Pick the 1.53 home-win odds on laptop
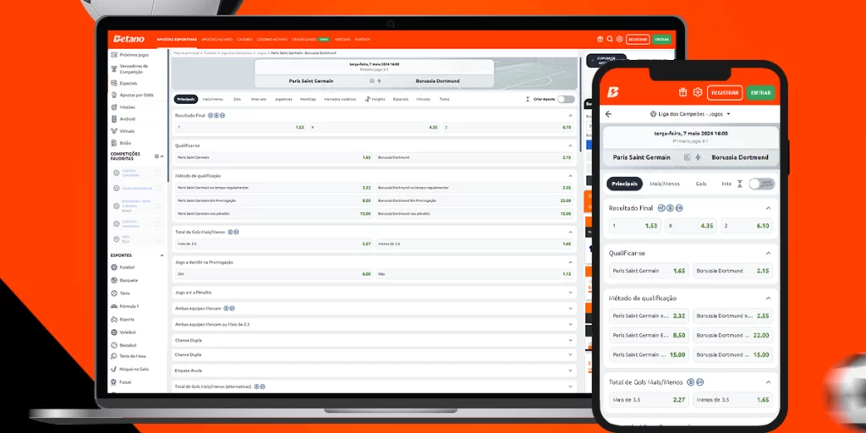 [x=241, y=127]
